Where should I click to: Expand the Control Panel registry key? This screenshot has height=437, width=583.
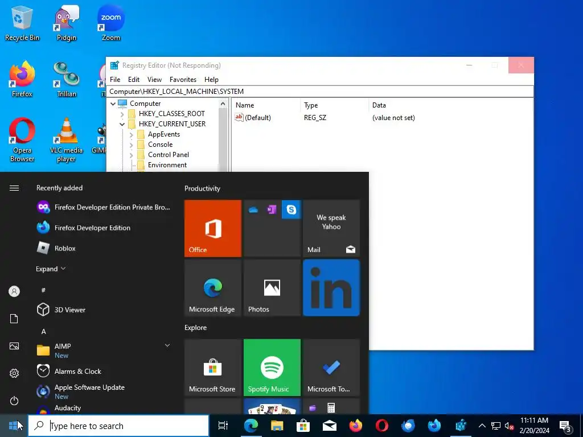pyautogui.click(x=132, y=155)
